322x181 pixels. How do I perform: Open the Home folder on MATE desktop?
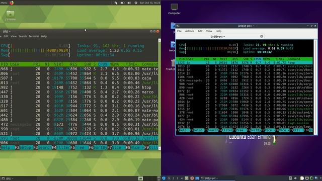coord(10,16)
